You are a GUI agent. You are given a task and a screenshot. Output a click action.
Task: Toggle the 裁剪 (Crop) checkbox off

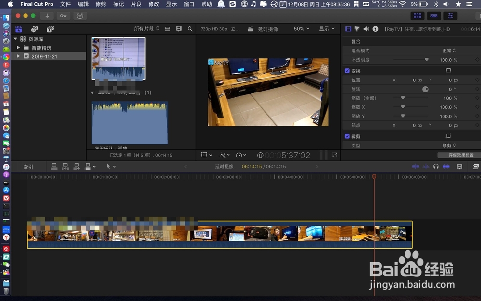(x=347, y=136)
